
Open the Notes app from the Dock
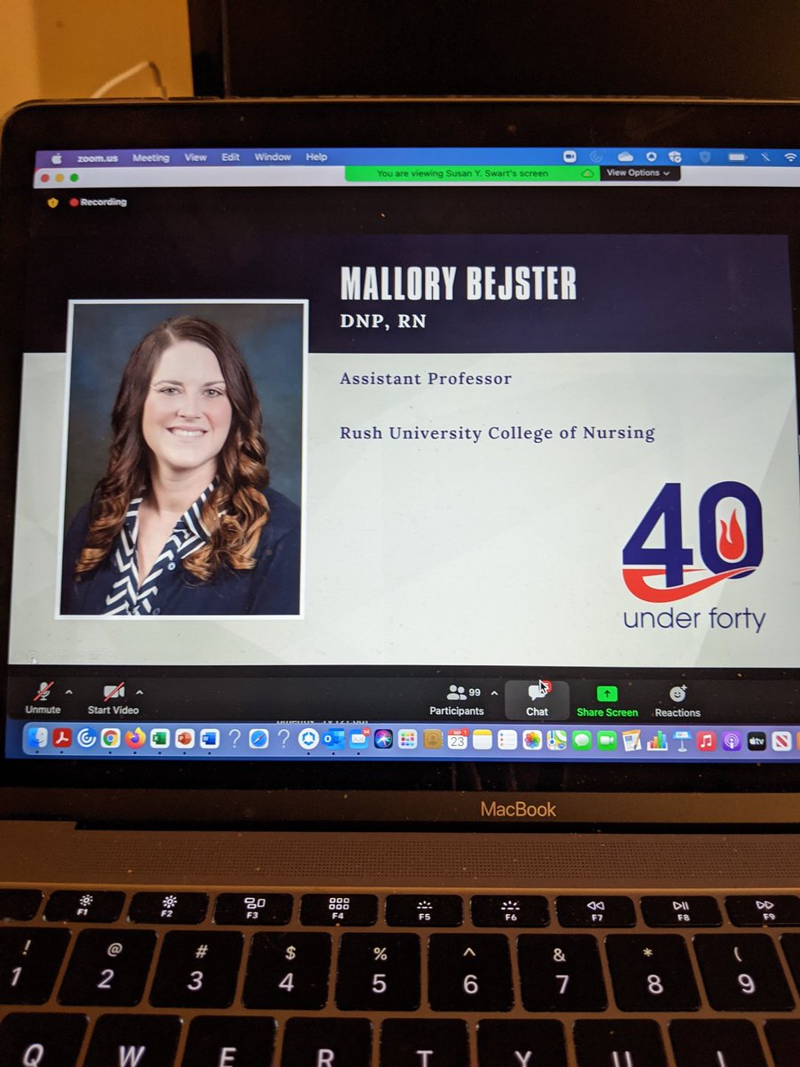point(483,739)
